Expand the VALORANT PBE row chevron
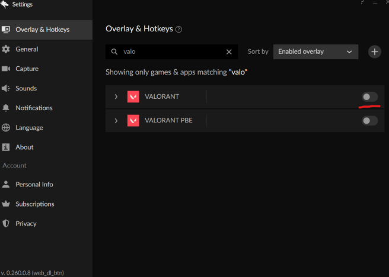Image resolution: width=389 pixels, height=277 pixels. click(116, 121)
